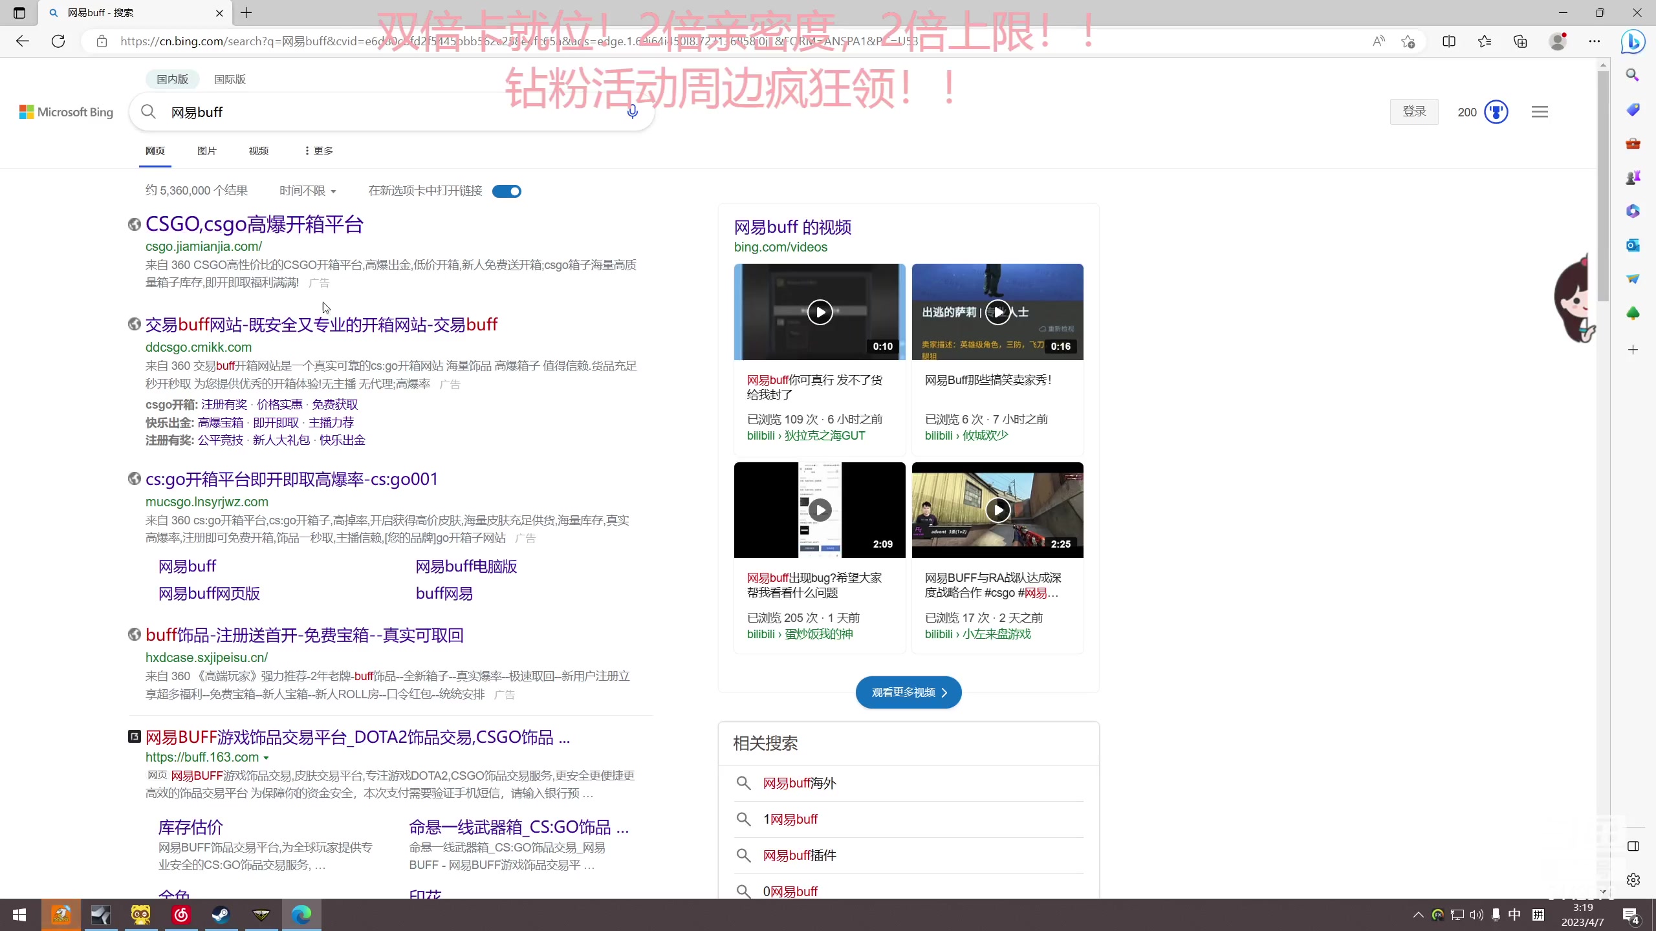Open NetEase Cloud Music taskbar icon
The image size is (1656, 931).
click(x=181, y=915)
